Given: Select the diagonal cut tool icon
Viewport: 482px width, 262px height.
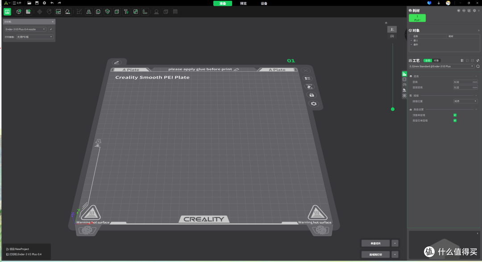Looking at the screenshot, I should click(x=136, y=12).
